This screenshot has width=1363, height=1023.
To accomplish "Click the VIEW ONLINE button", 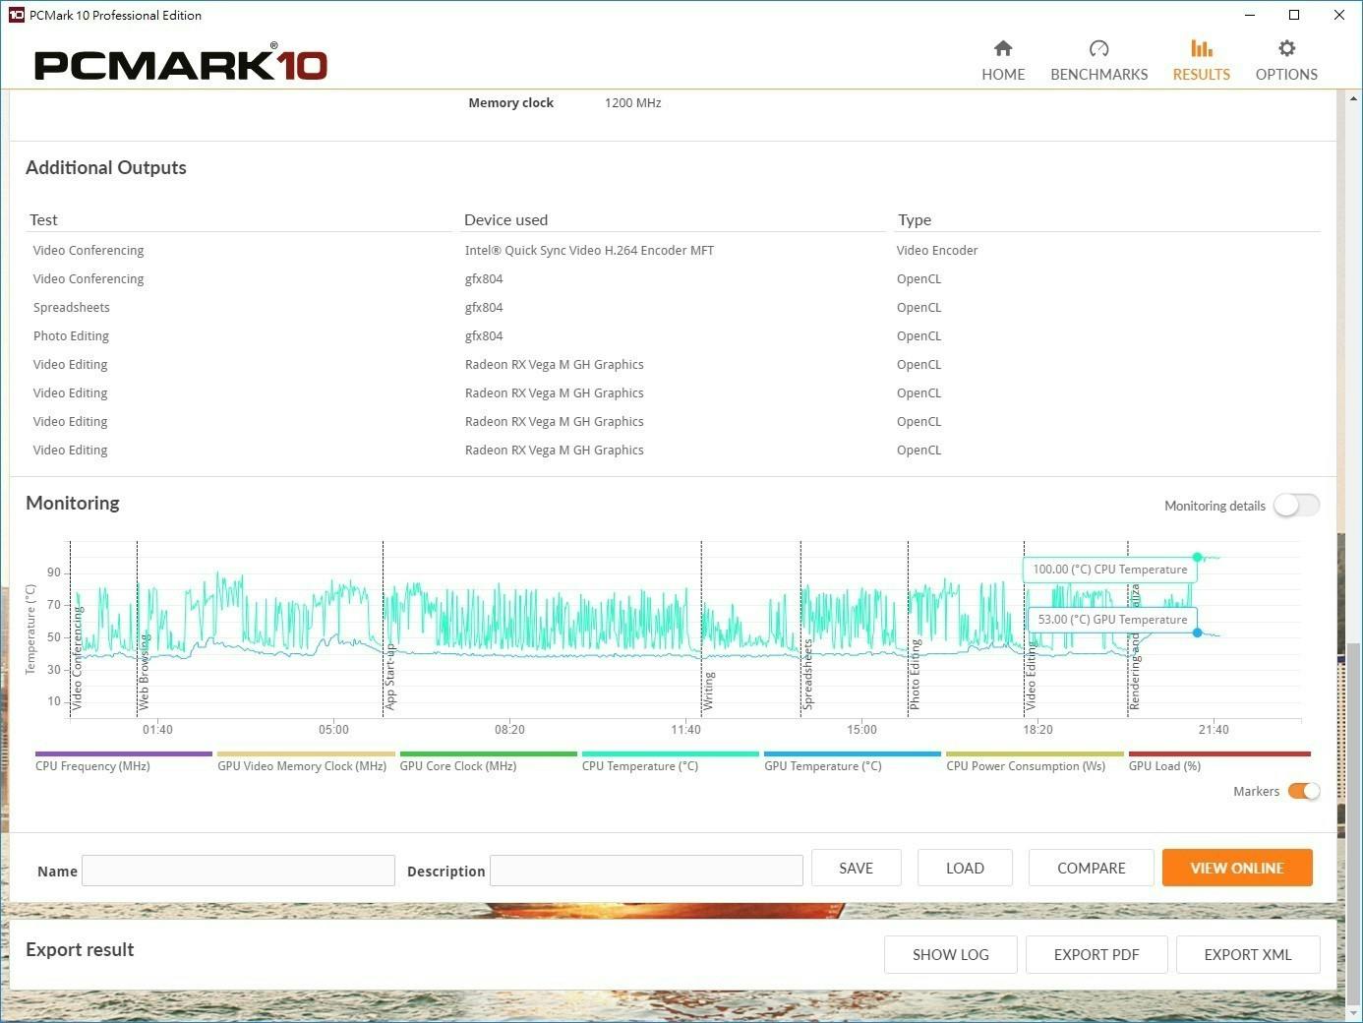I will pyautogui.click(x=1236, y=868).
